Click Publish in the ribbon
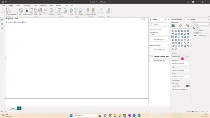 point(108,11)
